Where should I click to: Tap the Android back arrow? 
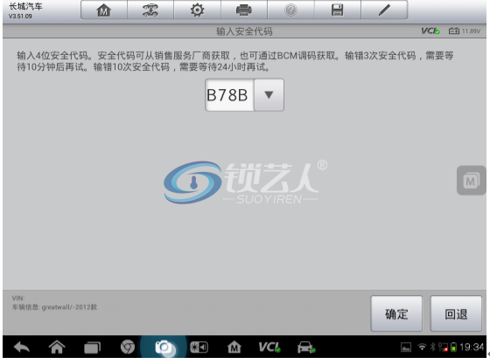[22, 347]
